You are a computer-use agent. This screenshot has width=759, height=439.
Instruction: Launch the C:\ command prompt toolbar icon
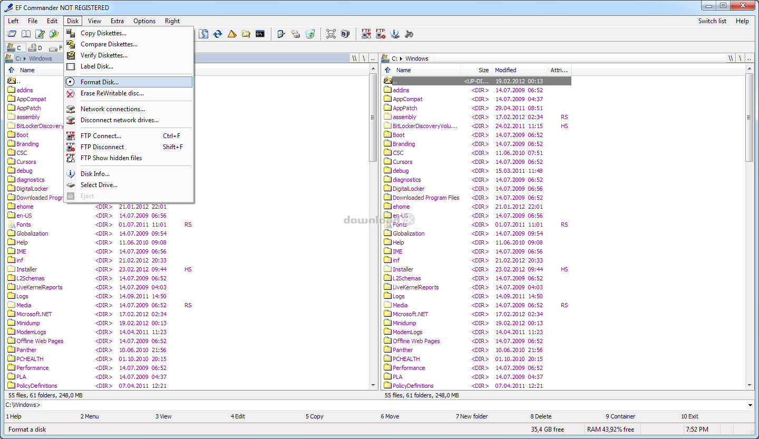pyautogui.click(x=260, y=34)
